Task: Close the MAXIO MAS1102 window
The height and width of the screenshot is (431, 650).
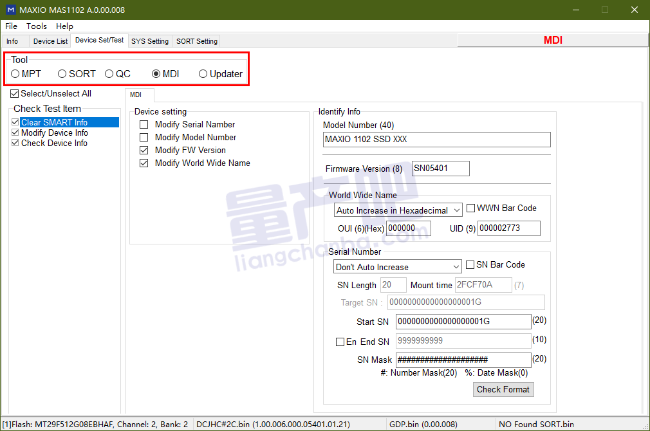Action: coord(635,10)
